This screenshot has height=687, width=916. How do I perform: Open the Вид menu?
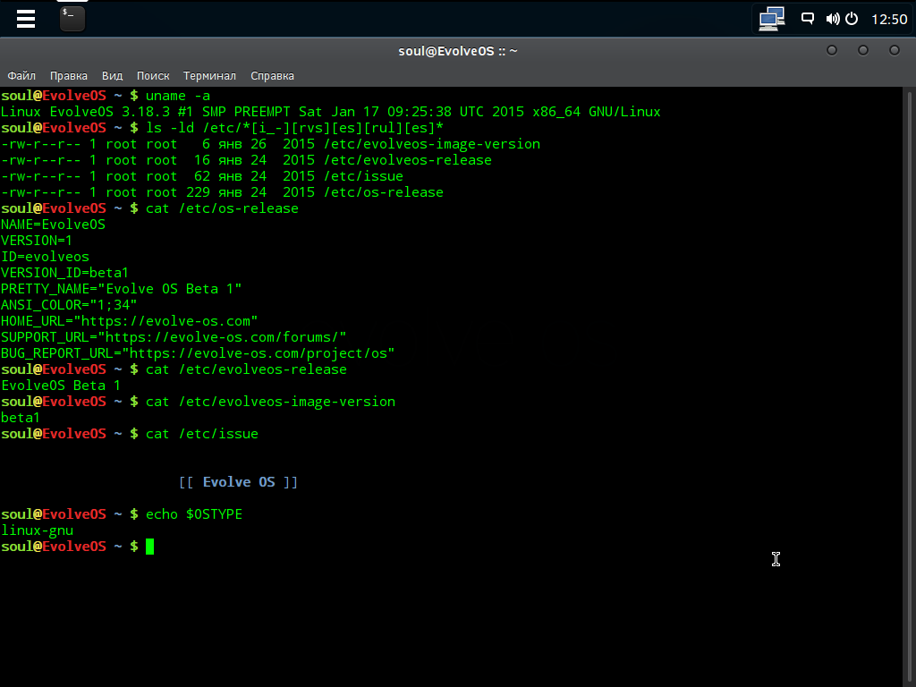(x=112, y=76)
